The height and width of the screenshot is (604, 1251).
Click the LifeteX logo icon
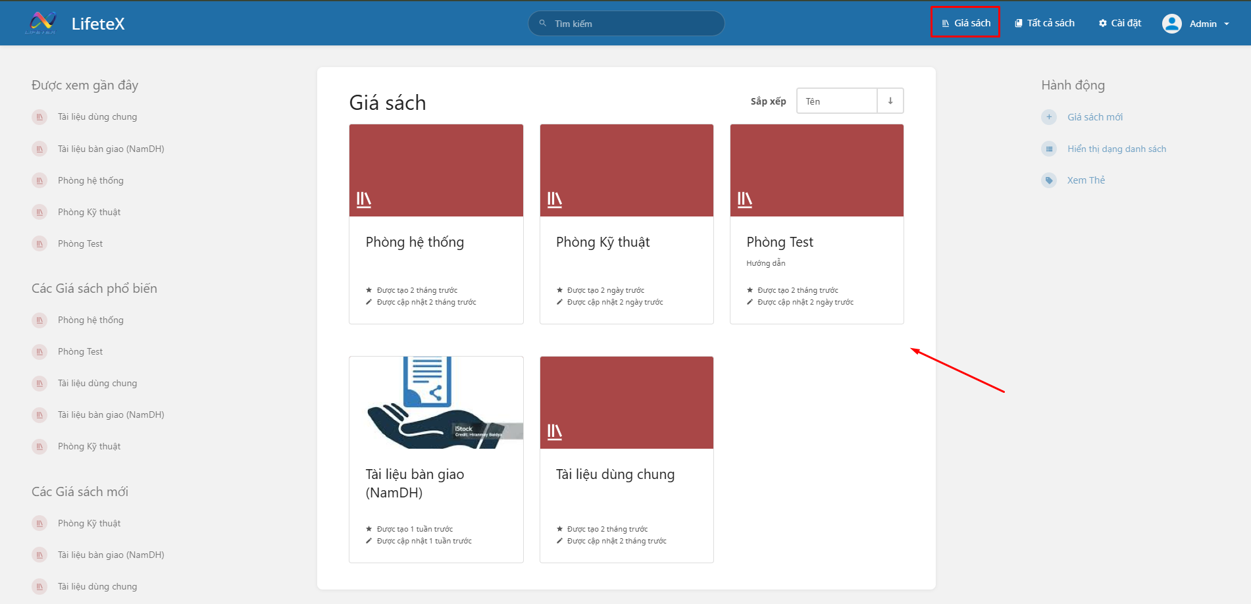[x=41, y=23]
